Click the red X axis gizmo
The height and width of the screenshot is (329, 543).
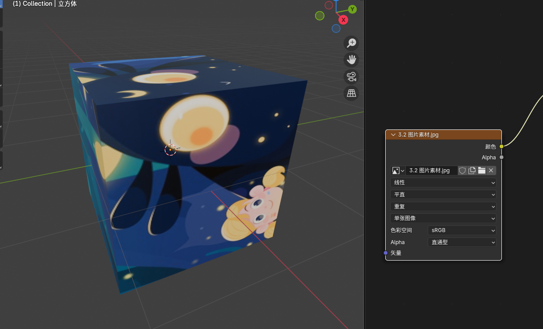click(x=343, y=20)
